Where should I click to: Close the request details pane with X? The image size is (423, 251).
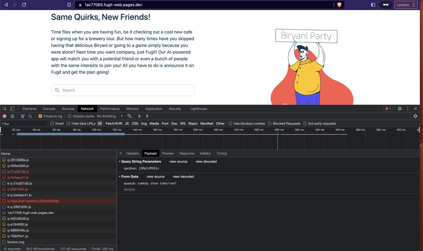coord(120,153)
